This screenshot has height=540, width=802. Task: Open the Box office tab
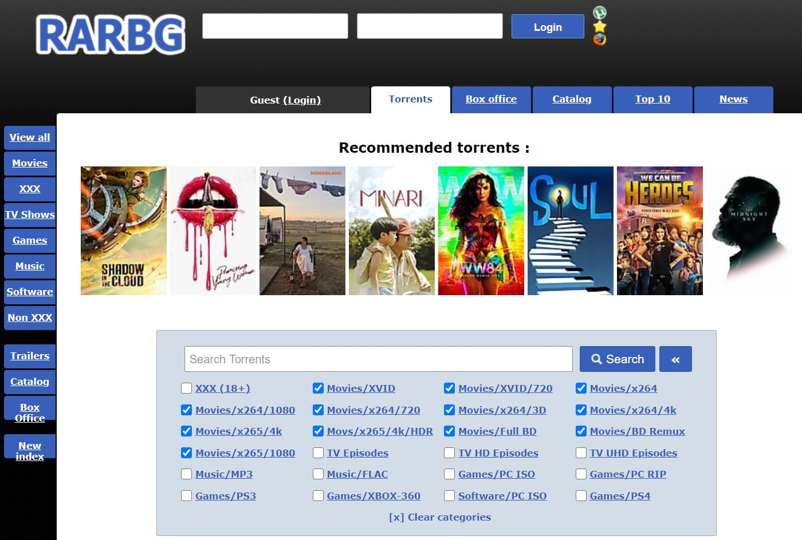click(x=491, y=100)
